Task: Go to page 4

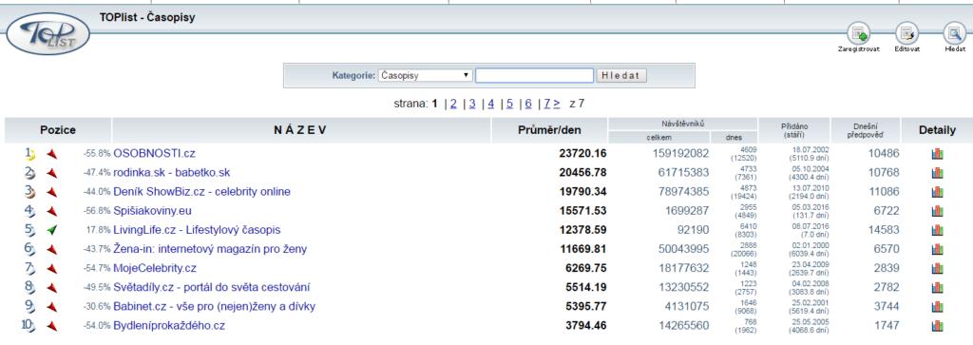Action: click(x=491, y=104)
